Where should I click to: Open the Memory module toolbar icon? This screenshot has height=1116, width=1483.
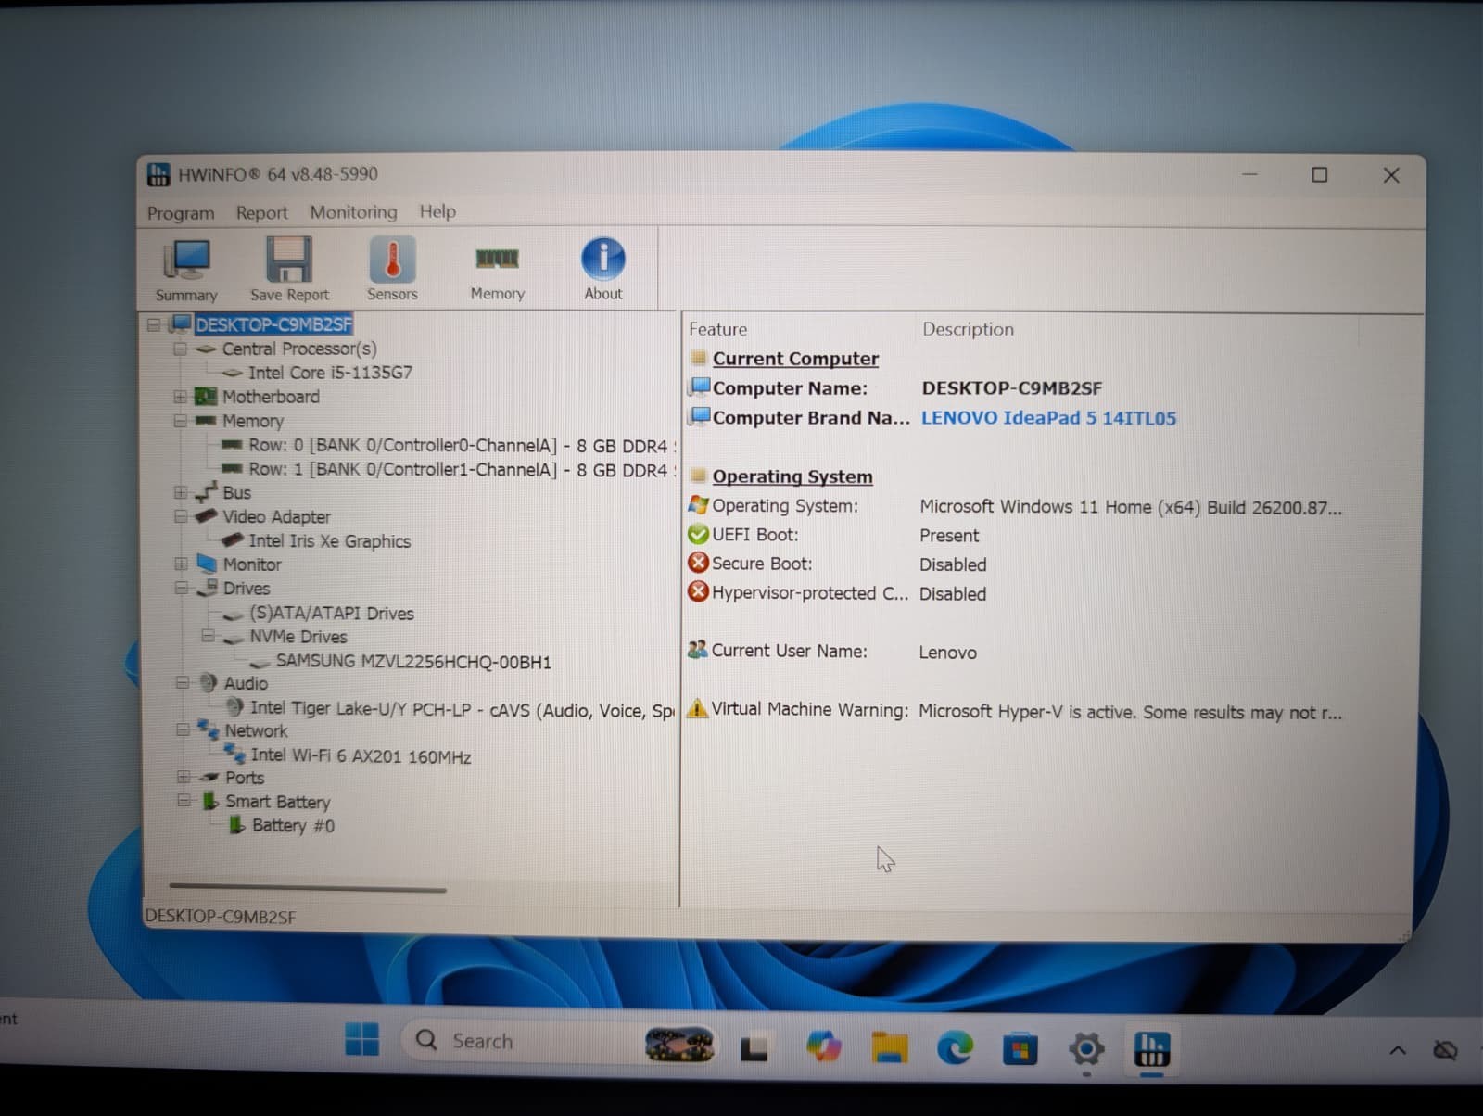click(497, 258)
